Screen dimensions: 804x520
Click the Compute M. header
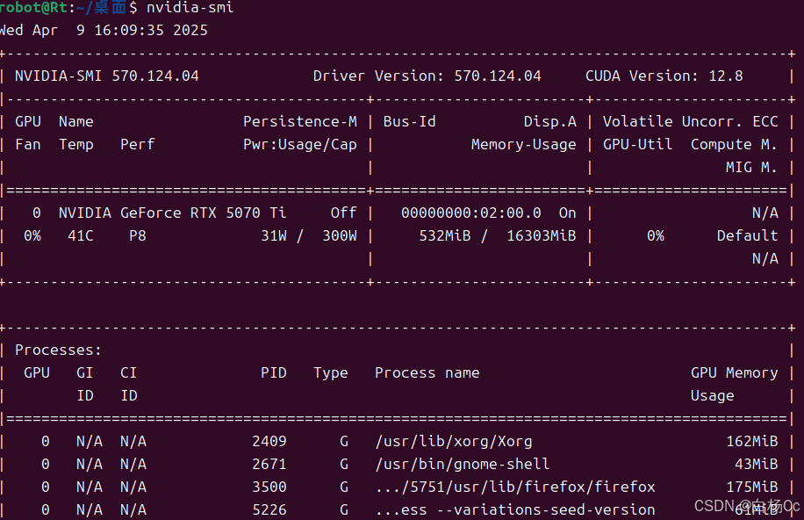(734, 145)
